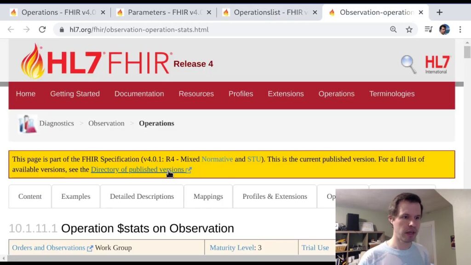Image resolution: width=471 pixels, height=265 pixels.
Task: Open the Orders and Observations link
Action: pyautogui.click(x=49, y=248)
